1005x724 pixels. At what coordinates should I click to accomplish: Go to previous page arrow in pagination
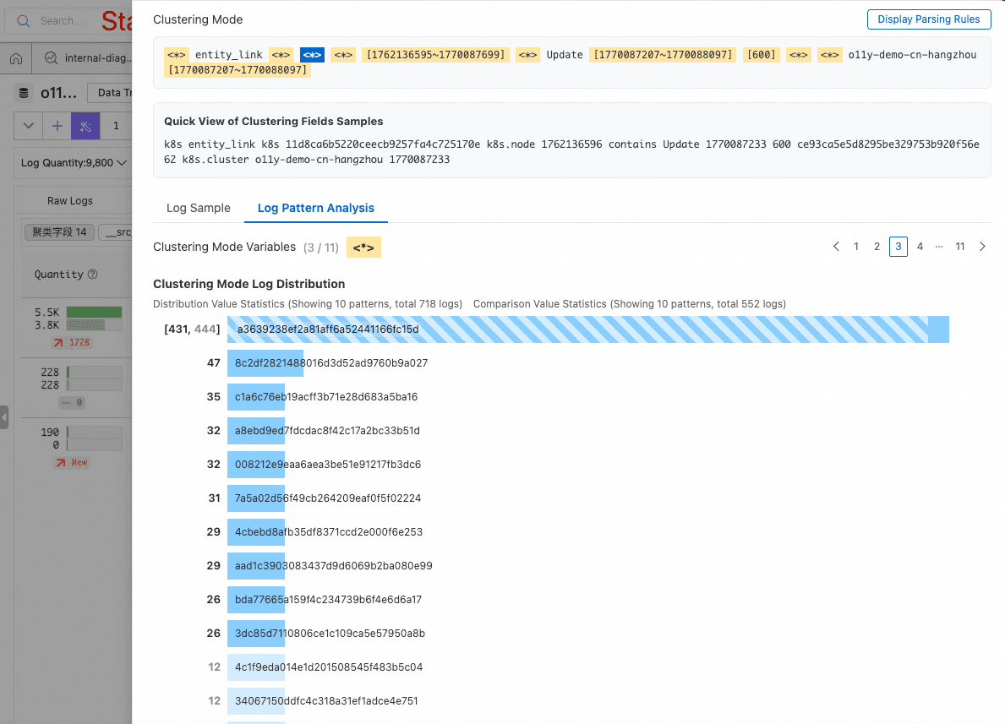click(836, 247)
